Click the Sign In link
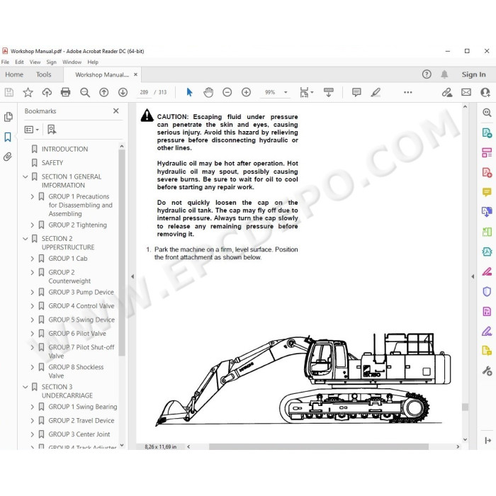The width and height of the screenshot is (496, 496). (473, 74)
